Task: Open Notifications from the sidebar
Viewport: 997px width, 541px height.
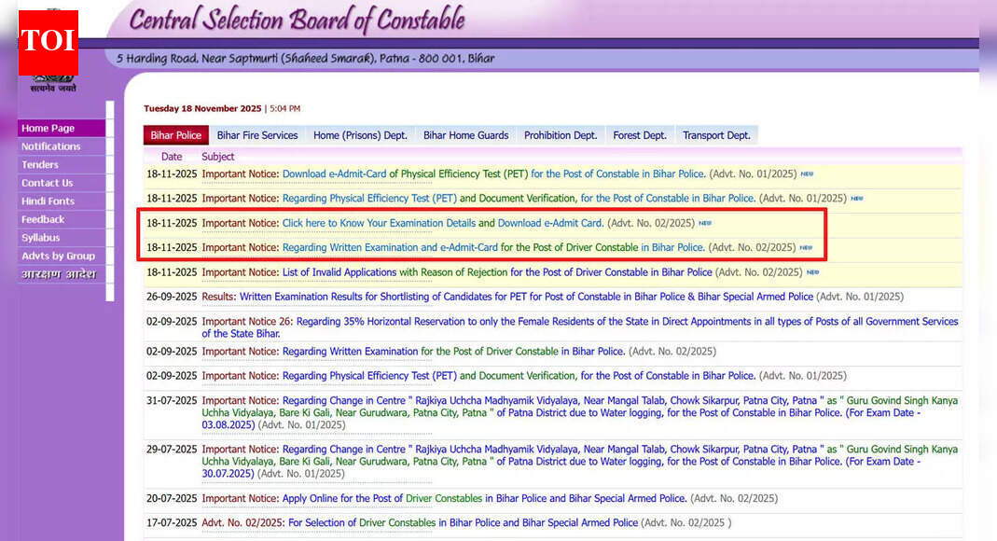Action: [x=50, y=146]
